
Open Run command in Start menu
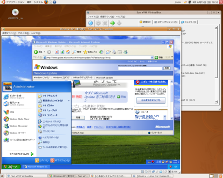point(53,147)
